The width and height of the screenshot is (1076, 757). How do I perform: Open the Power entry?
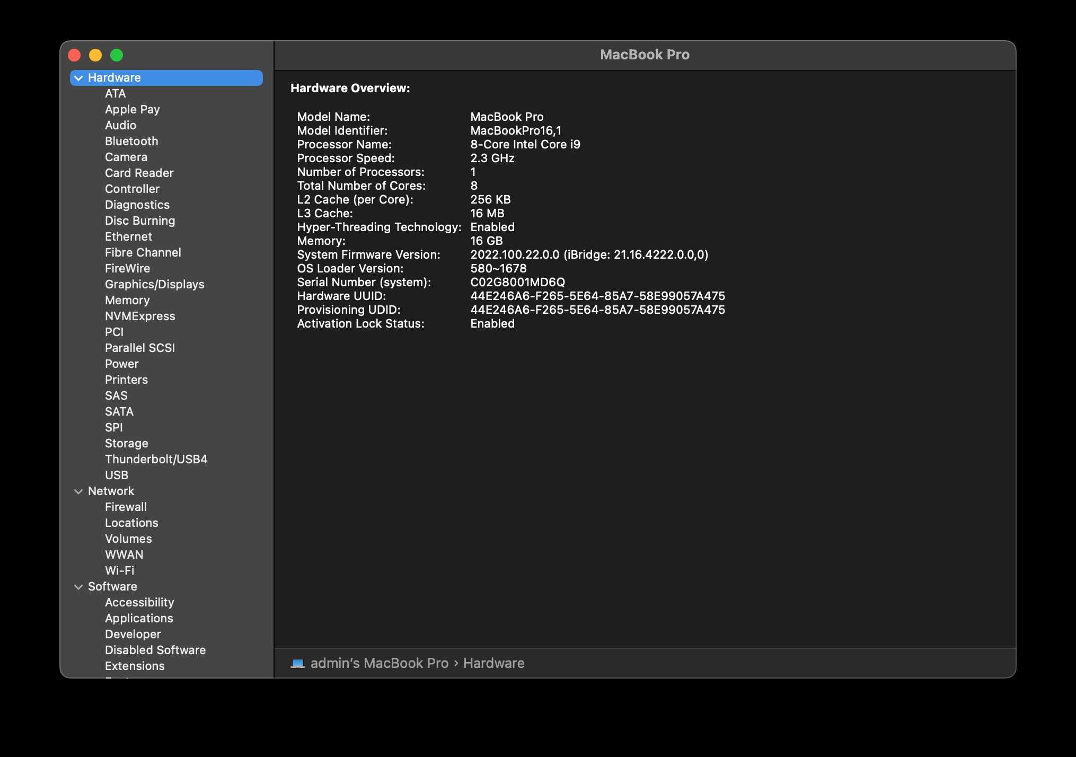(121, 364)
